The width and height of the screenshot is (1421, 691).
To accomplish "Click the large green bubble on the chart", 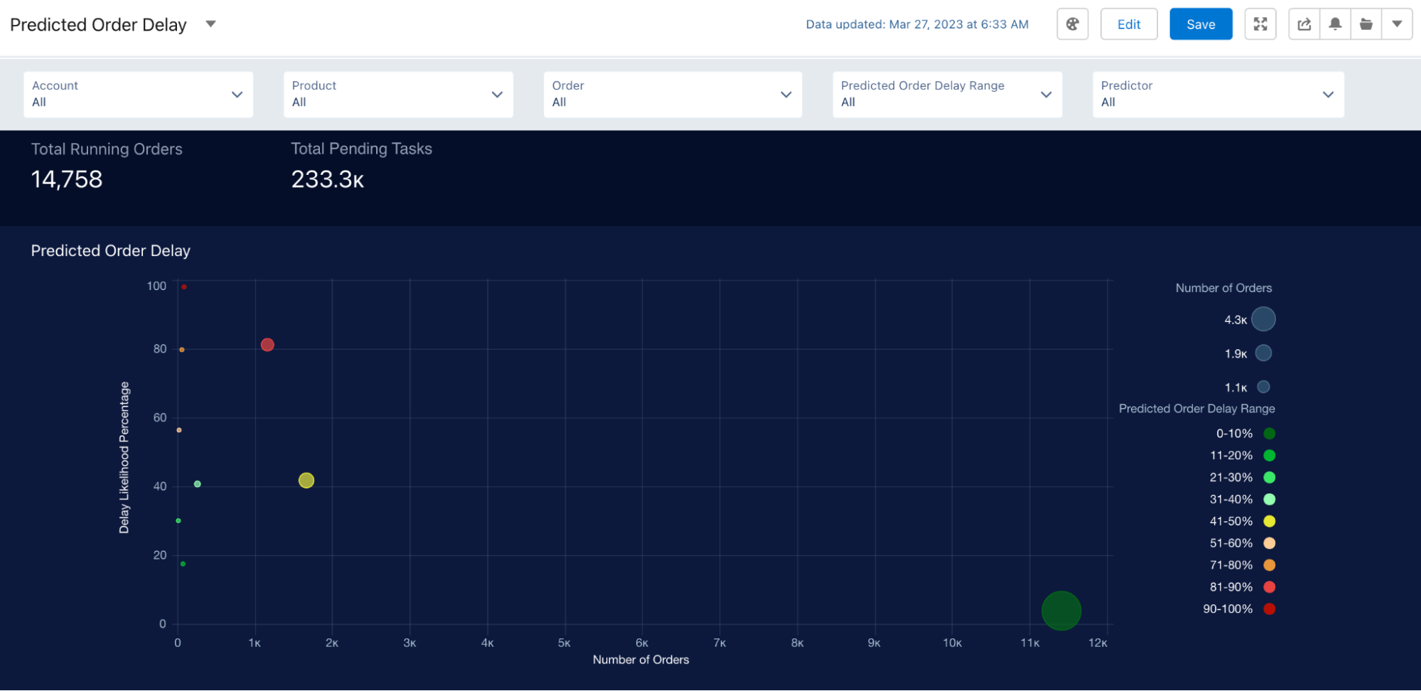I will [x=1061, y=610].
